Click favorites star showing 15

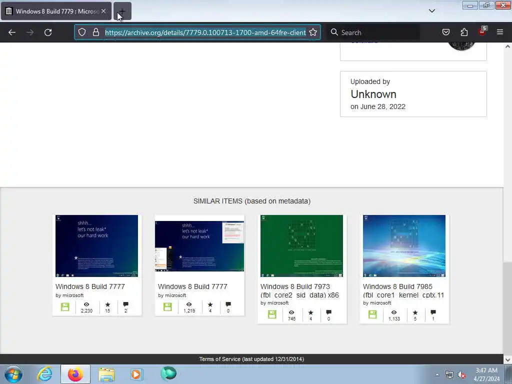pos(108,304)
